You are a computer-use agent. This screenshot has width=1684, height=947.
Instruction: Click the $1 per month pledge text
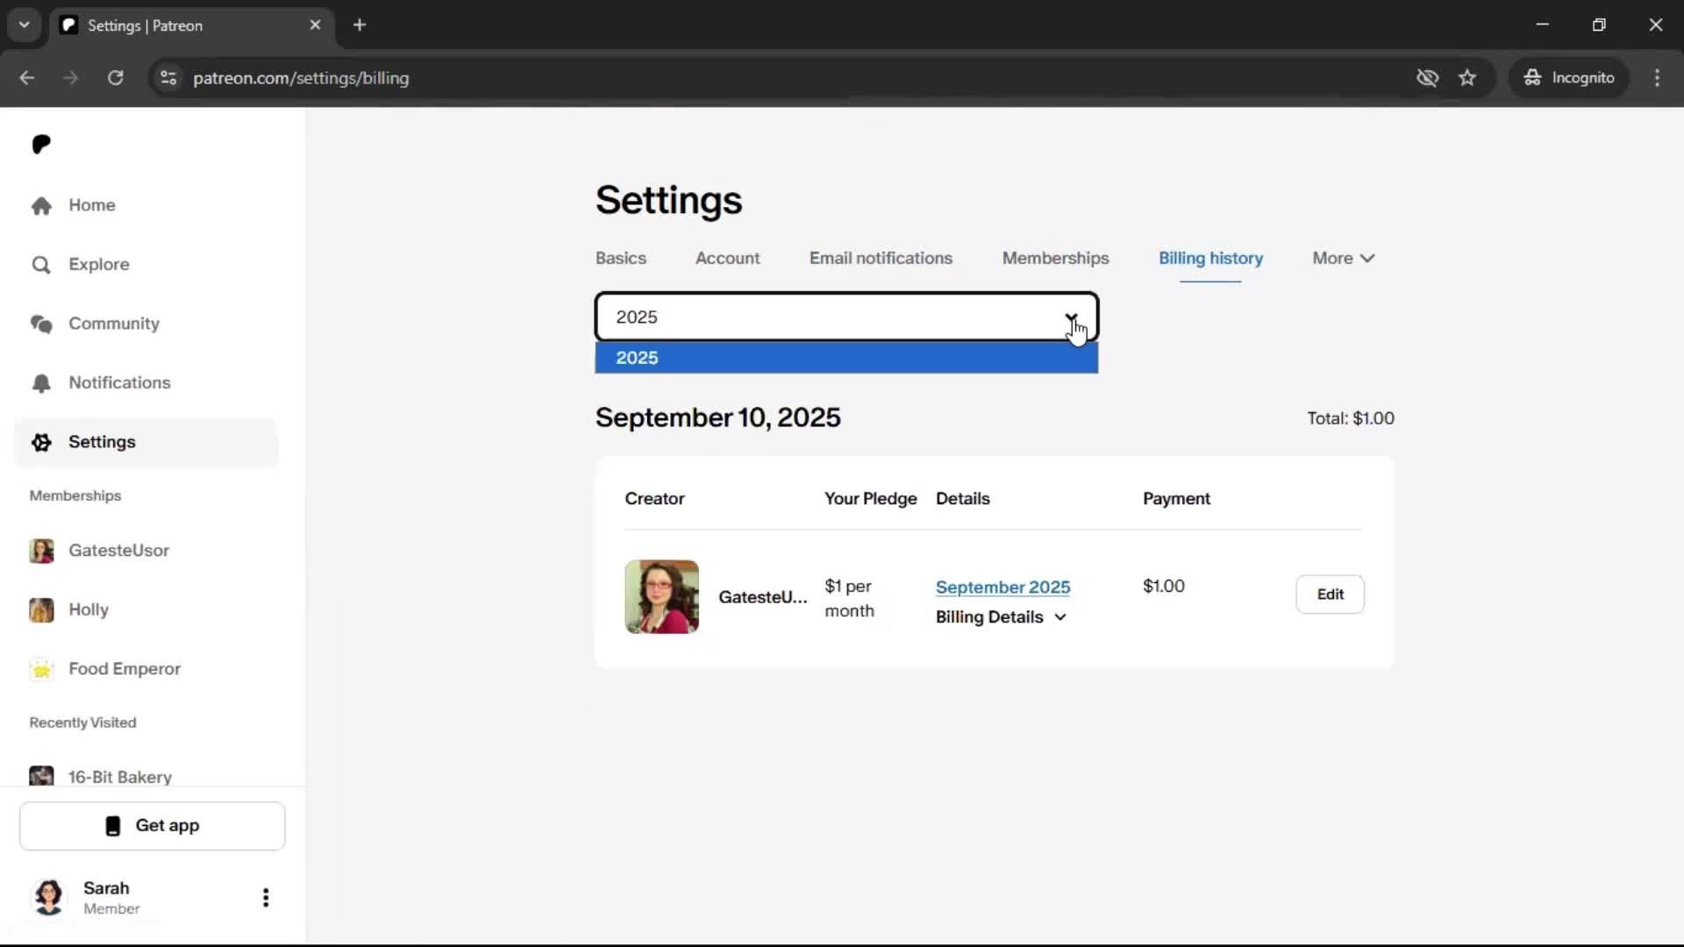pos(849,598)
